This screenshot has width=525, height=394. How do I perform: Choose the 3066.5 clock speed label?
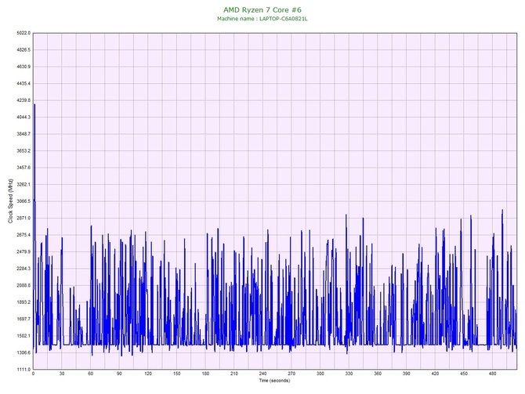(24, 201)
